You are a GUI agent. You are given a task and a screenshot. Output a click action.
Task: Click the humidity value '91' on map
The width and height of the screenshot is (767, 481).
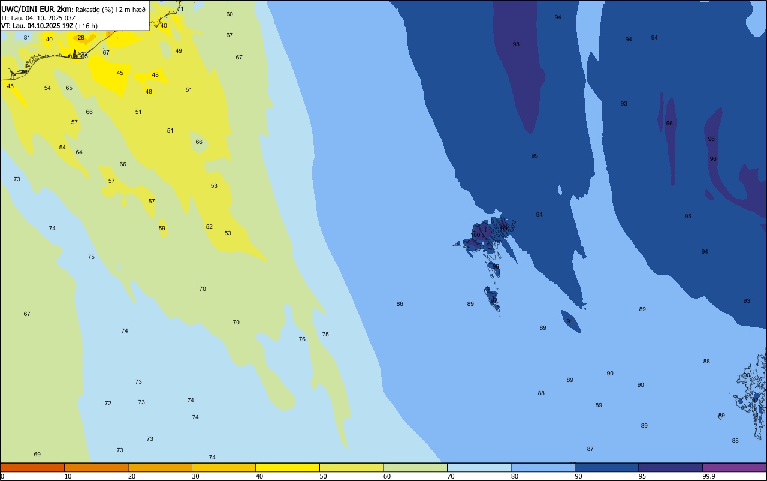570,321
